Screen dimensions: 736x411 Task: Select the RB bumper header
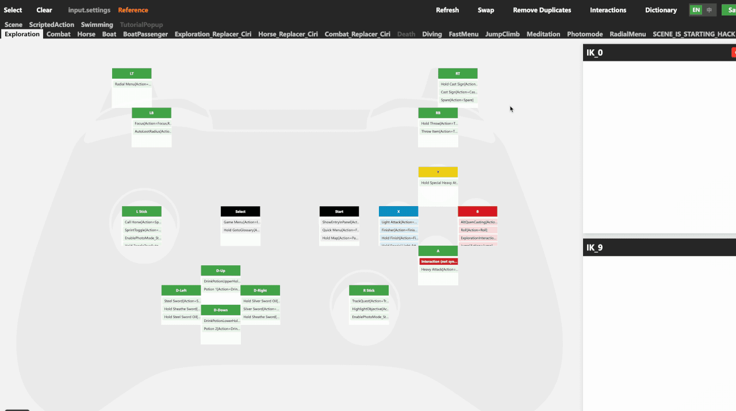point(438,113)
